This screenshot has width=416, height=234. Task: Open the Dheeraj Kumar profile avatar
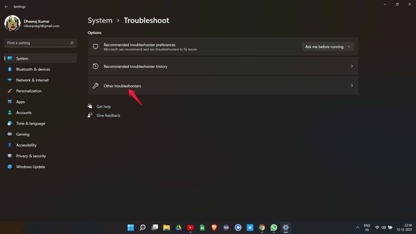(x=12, y=23)
